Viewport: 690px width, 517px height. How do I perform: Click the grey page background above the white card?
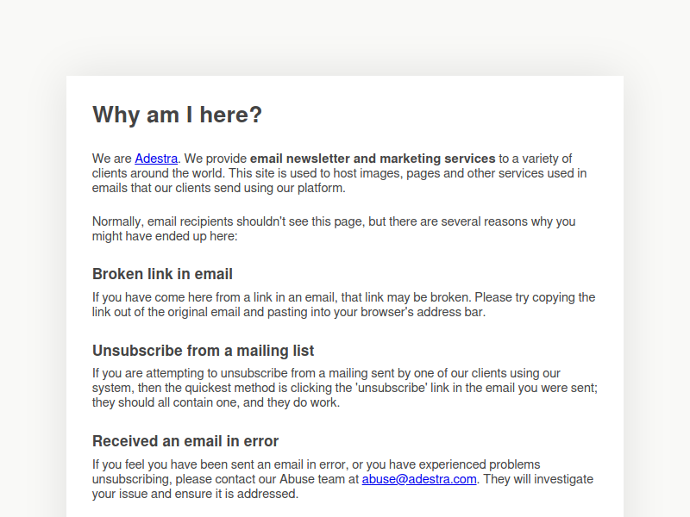345,37
